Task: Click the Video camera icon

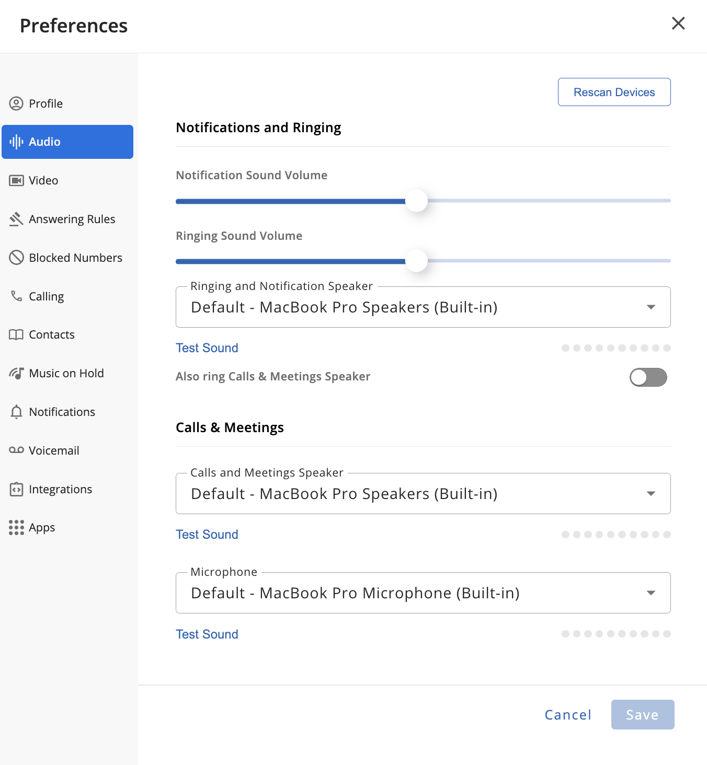Action: 16,180
